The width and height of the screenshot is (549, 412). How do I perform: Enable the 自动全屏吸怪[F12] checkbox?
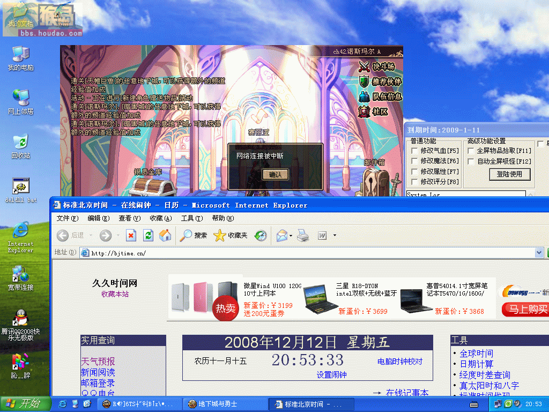471,161
